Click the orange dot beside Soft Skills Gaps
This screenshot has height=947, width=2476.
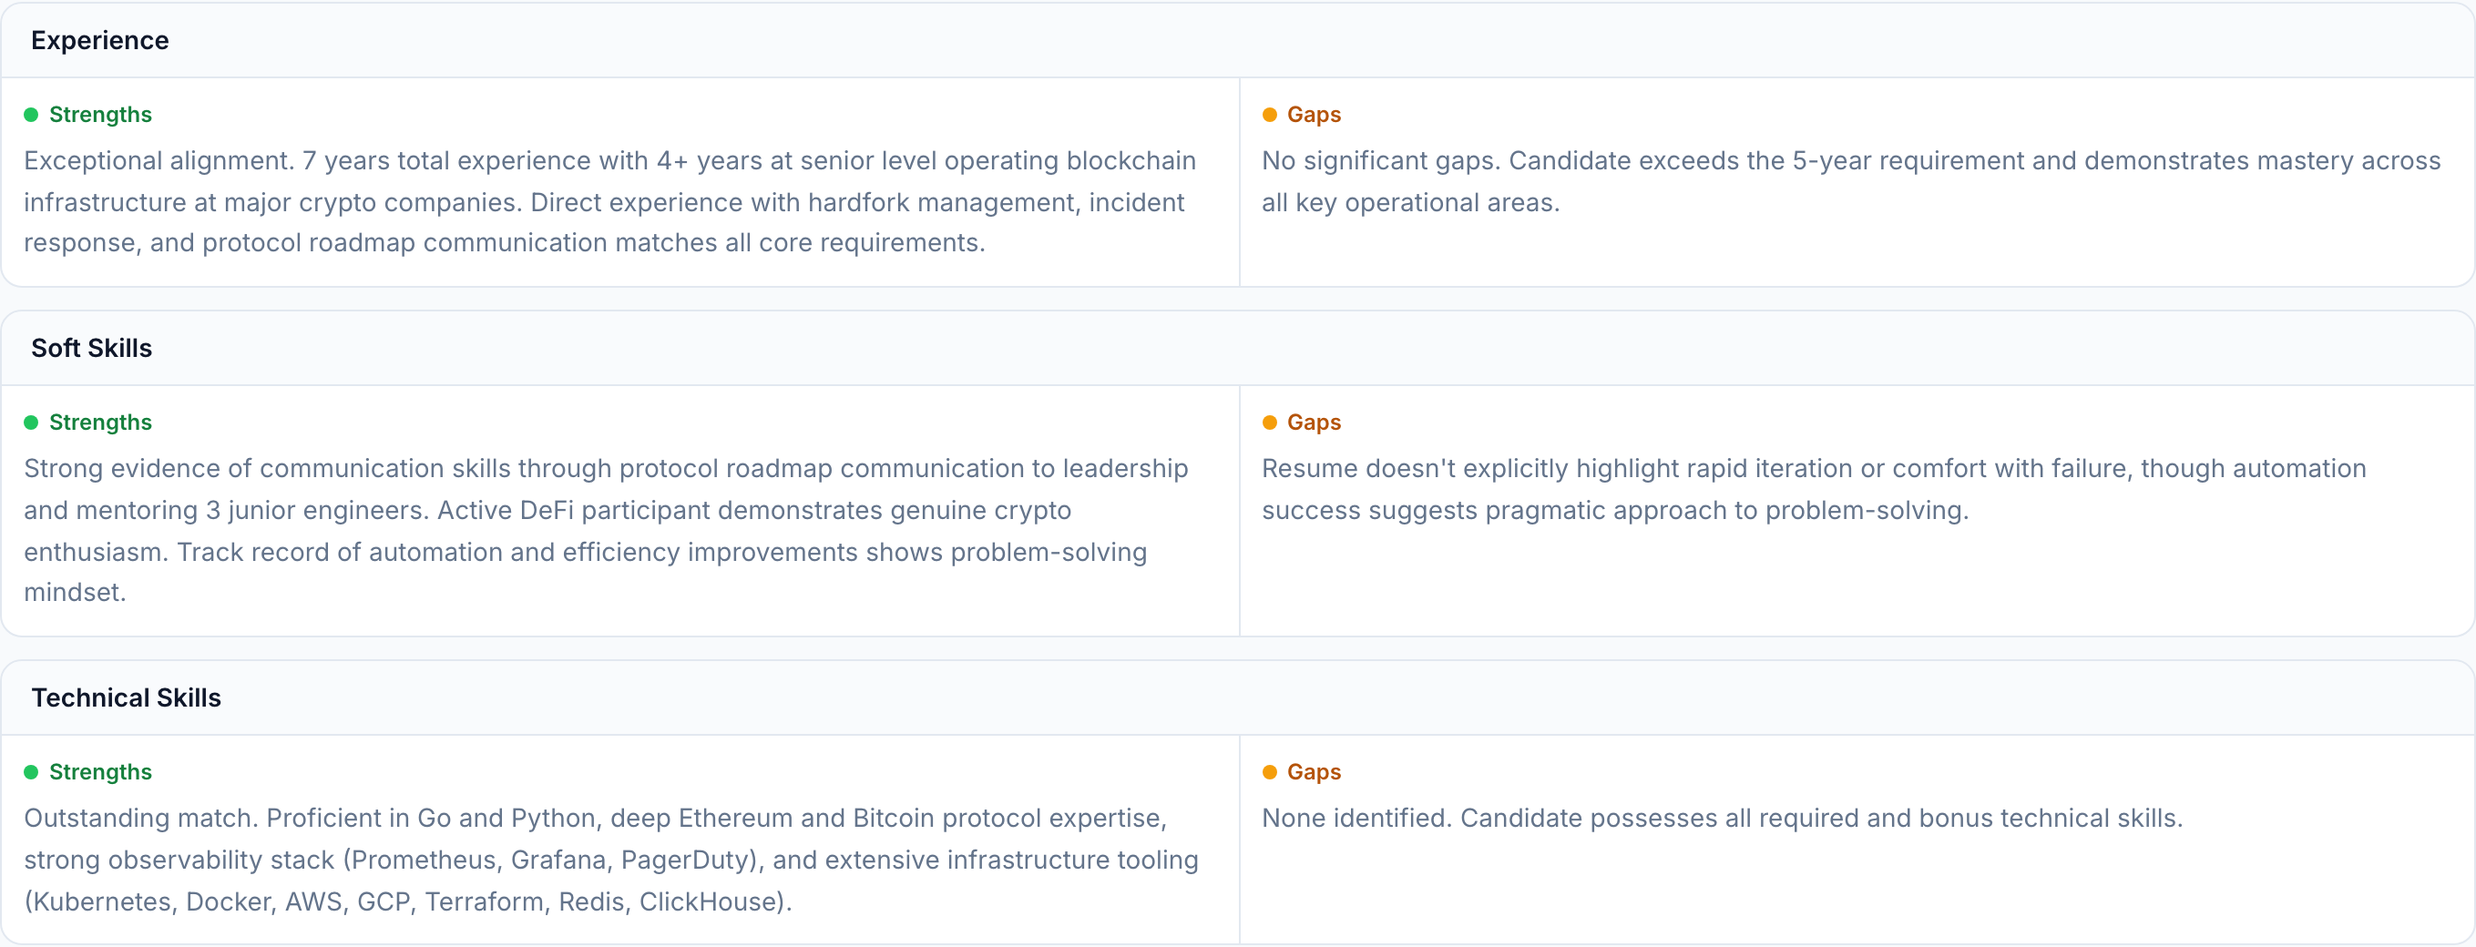coord(1269,423)
